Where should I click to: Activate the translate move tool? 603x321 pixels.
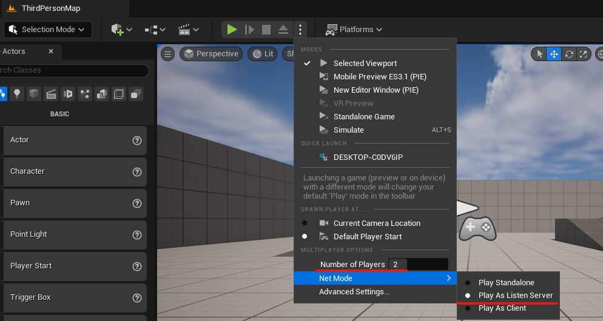pyautogui.click(x=554, y=54)
